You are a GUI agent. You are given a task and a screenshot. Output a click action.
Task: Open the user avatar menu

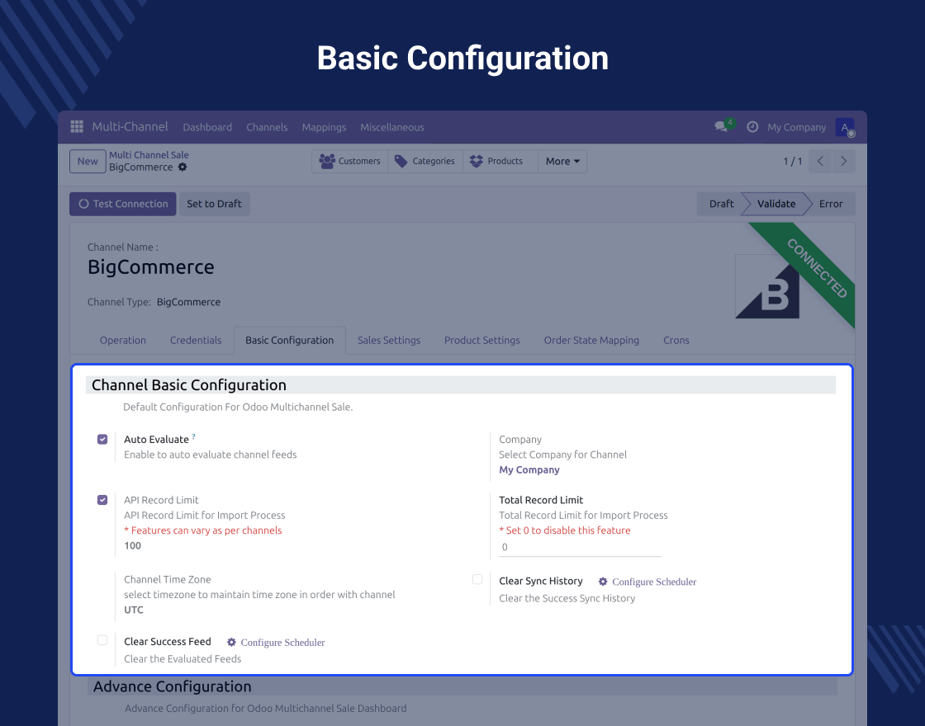[845, 127]
